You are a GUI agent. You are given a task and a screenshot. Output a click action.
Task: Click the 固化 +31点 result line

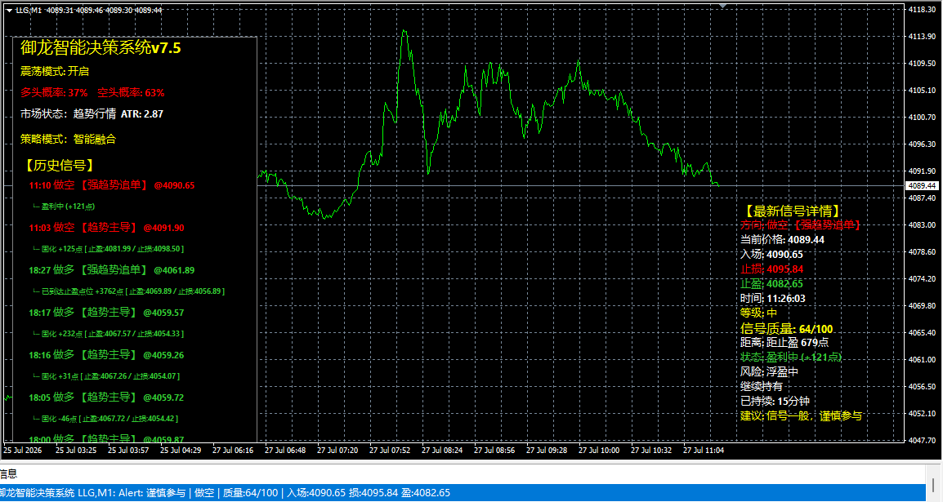tap(106, 376)
